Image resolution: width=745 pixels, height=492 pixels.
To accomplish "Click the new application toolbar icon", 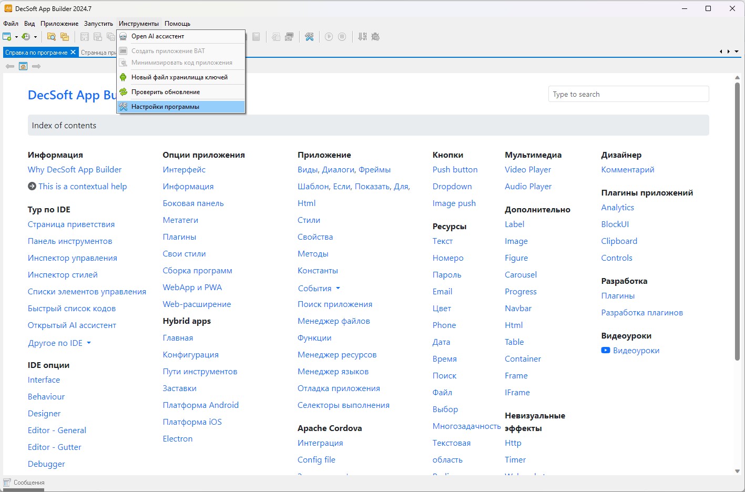I will [x=7, y=37].
